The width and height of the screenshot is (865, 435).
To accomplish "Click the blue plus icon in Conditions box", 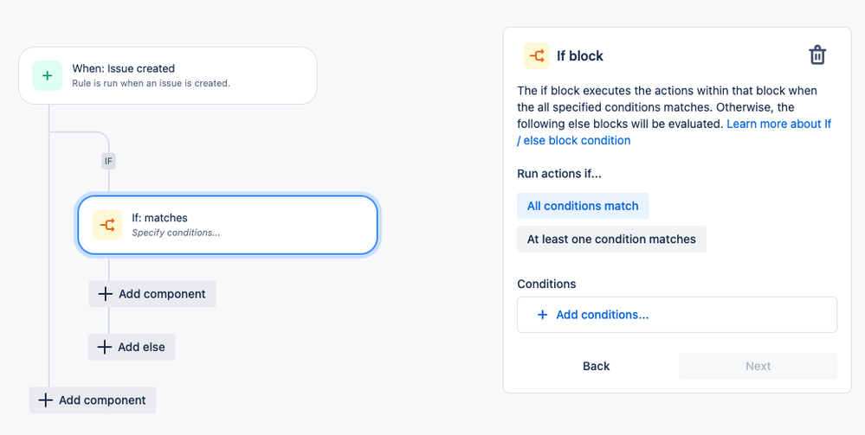I will tap(542, 315).
